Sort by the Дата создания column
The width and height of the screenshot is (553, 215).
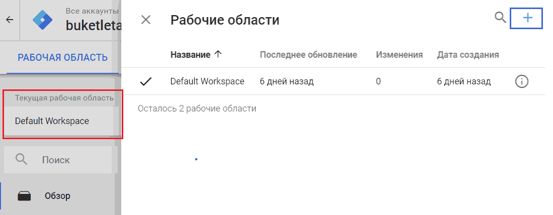pyautogui.click(x=468, y=55)
